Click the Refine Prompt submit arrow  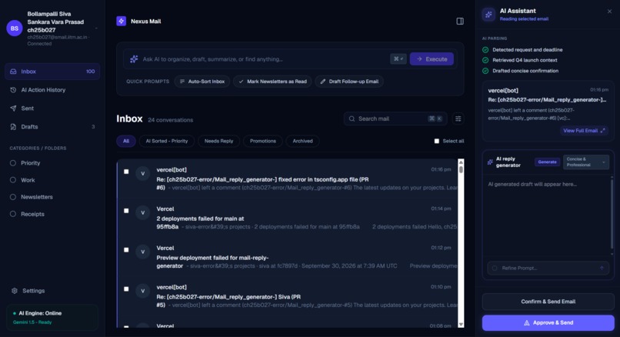pos(602,269)
